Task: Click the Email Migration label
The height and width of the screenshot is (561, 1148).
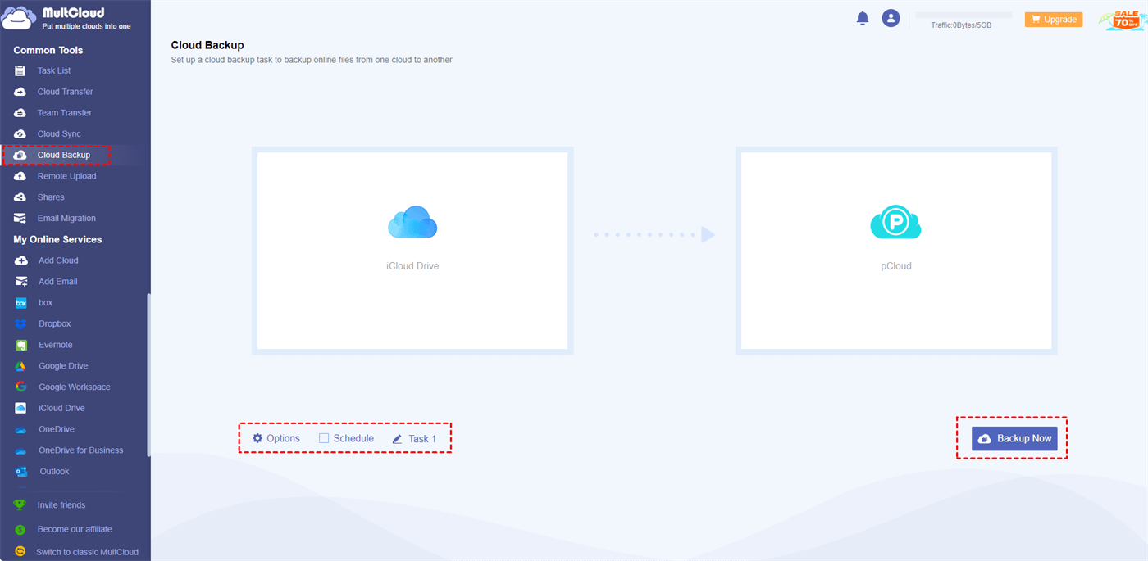Action: [66, 219]
